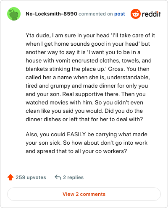Collapse the thread via the vertical line
This screenshot has height=208, width=168.
tap(14, 94)
